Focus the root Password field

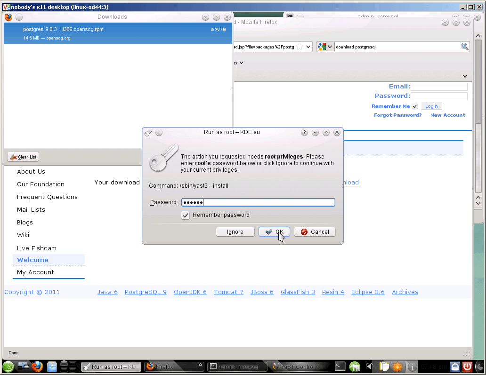tap(258, 202)
